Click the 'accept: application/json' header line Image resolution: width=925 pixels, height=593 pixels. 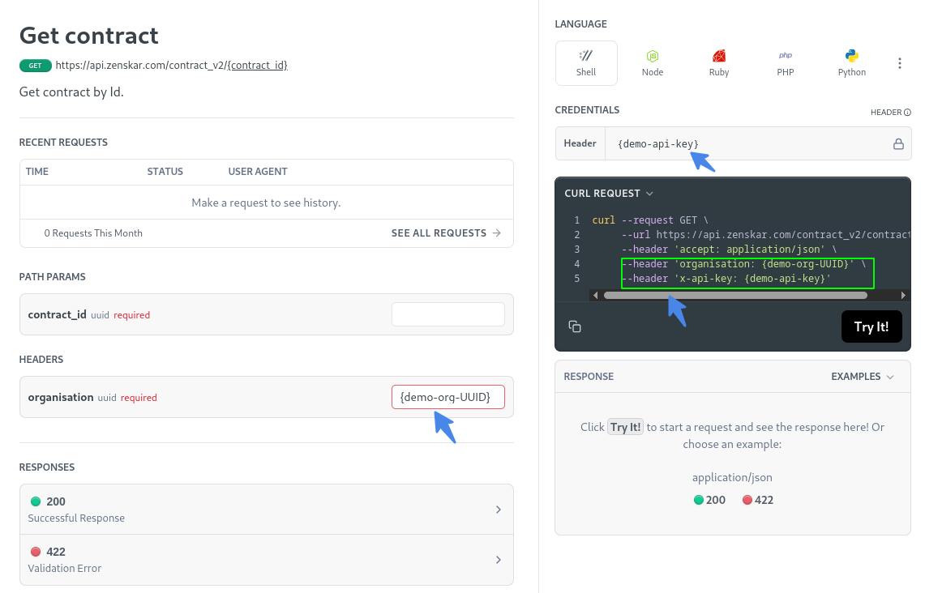[x=729, y=250]
